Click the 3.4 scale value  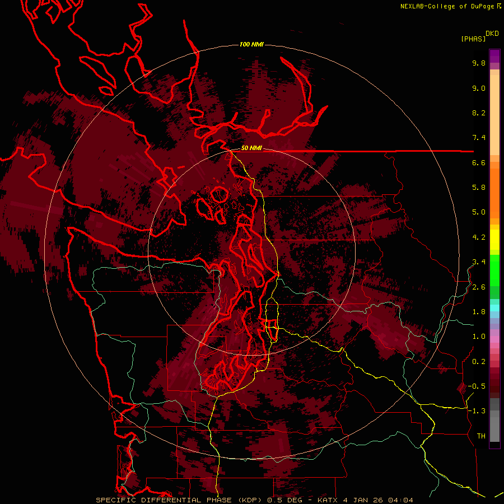(x=479, y=262)
